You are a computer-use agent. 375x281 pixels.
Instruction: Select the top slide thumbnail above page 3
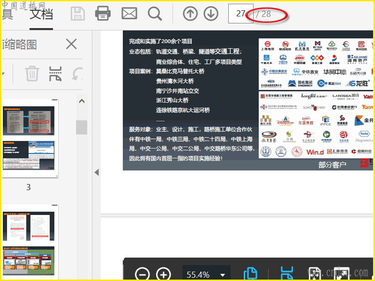pos(29,121)
